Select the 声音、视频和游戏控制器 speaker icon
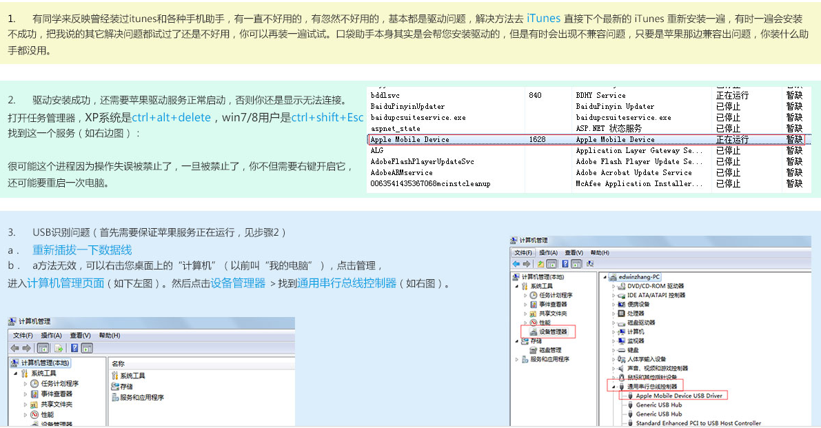The image size is (821, 428). (x=621, y=368)
